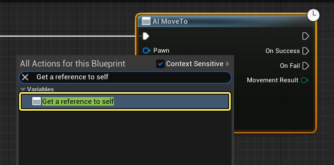Expand the arrow next to Context Sensitive
Viewport: 334px width, 165px height.
(227, 64)
